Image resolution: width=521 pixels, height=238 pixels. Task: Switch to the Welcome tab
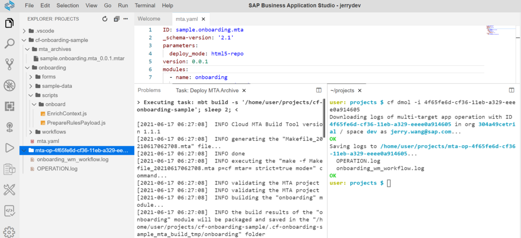point(149,19)
